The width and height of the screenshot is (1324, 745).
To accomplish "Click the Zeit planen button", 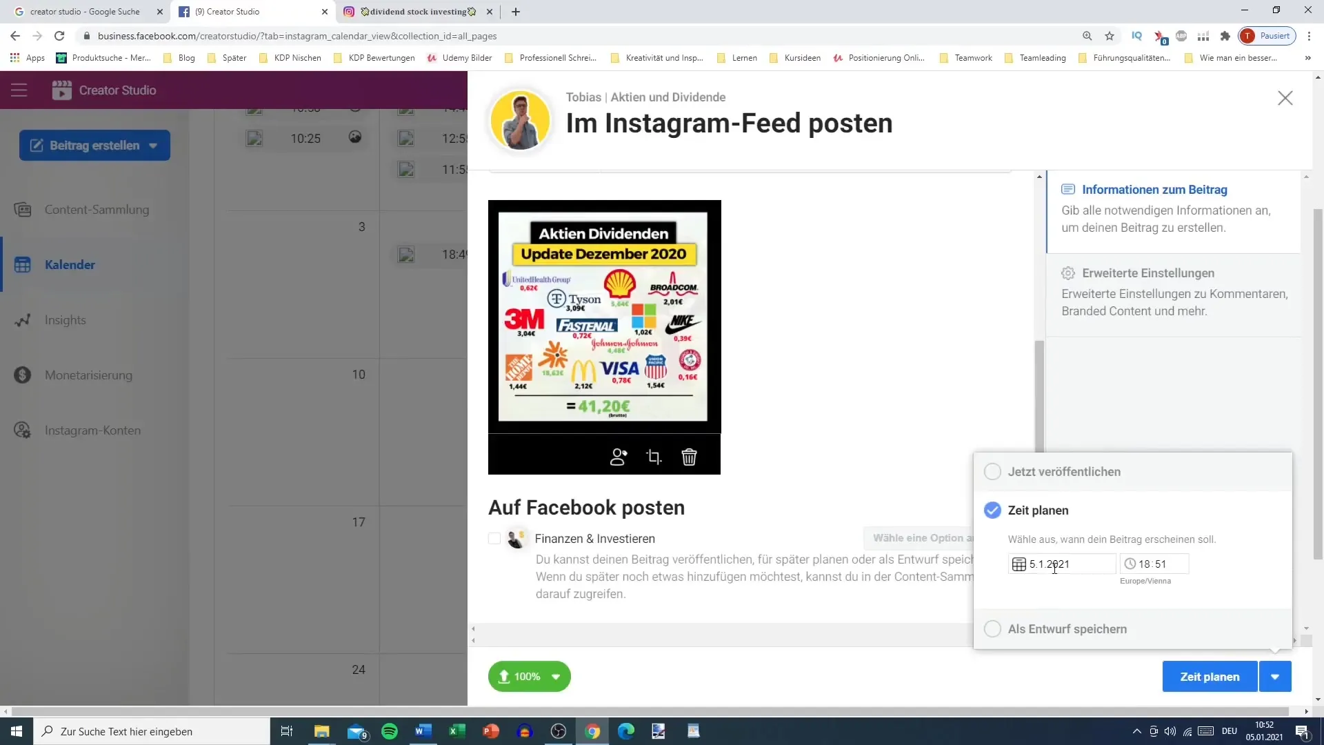I will pyautogui.click(x=1210, y=677).
